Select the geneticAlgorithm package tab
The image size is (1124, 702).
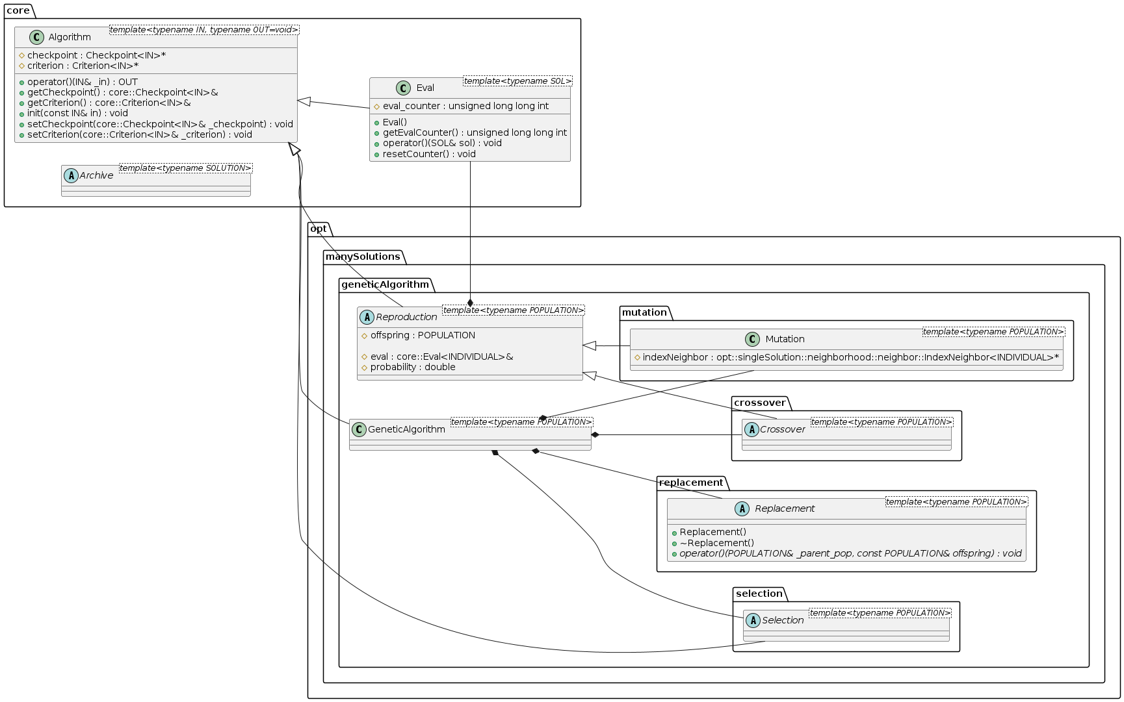pyautogui.click(x=386, y=284)
